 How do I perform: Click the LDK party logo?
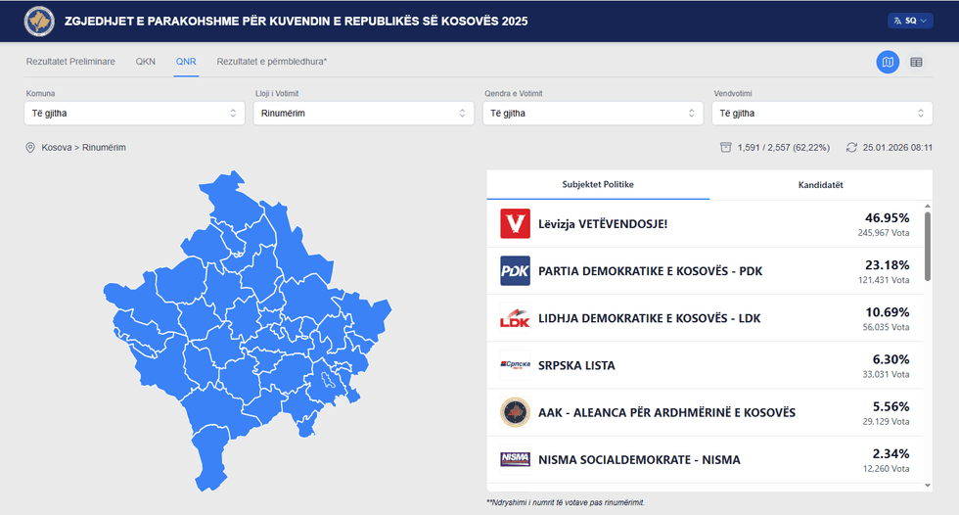pyautogui.click(x=515, y=318)
